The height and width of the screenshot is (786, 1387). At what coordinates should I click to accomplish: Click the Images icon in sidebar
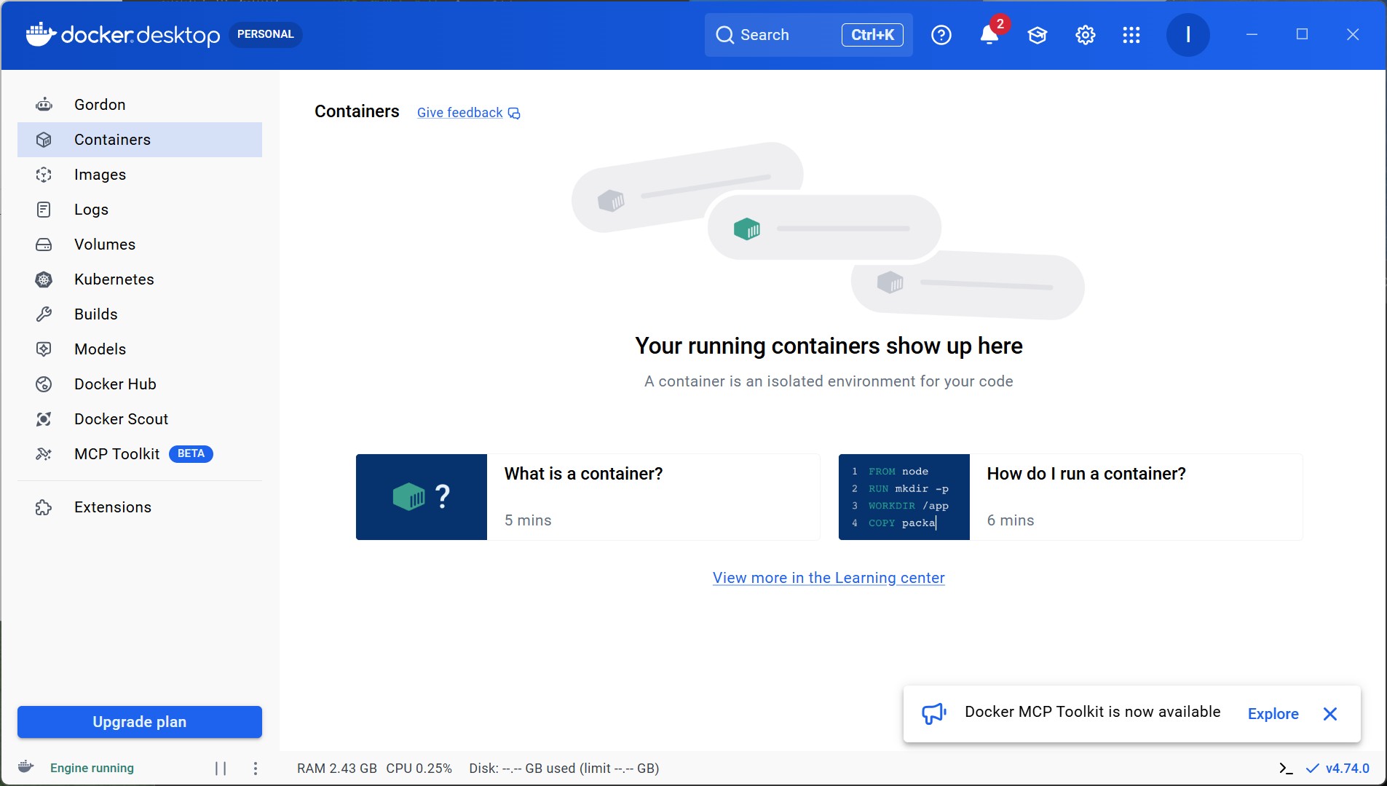click(44, 175)
